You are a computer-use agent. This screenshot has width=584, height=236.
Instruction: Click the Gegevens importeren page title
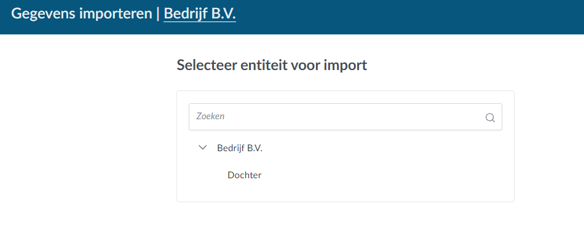pyautogui.click(x=82, y=14)
